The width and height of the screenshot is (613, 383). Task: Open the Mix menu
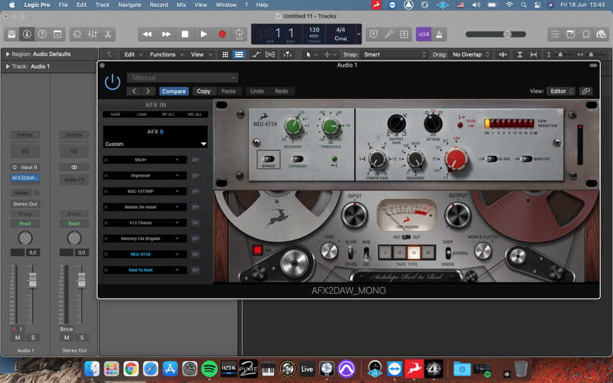pos(181,5)
